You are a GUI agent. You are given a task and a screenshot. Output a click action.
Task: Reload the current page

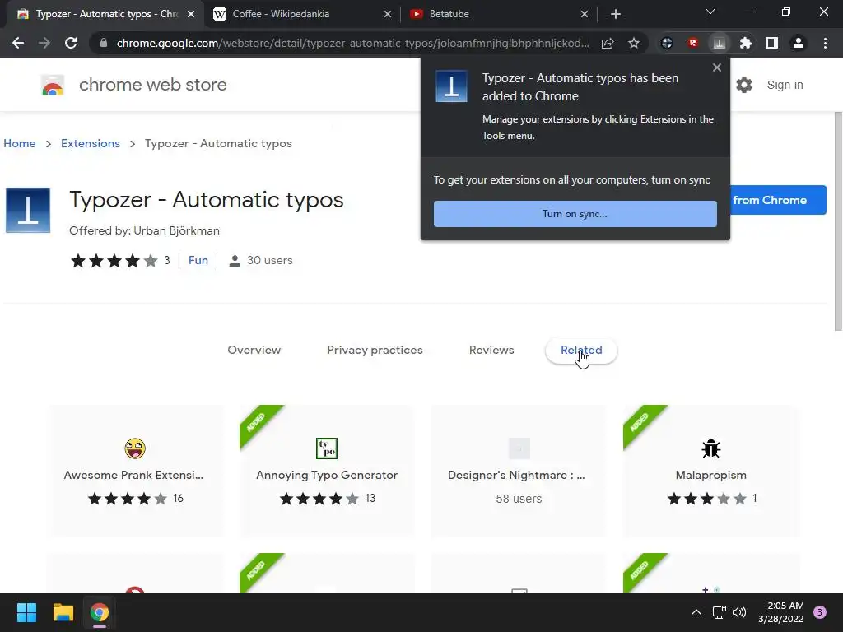(71, 43)
